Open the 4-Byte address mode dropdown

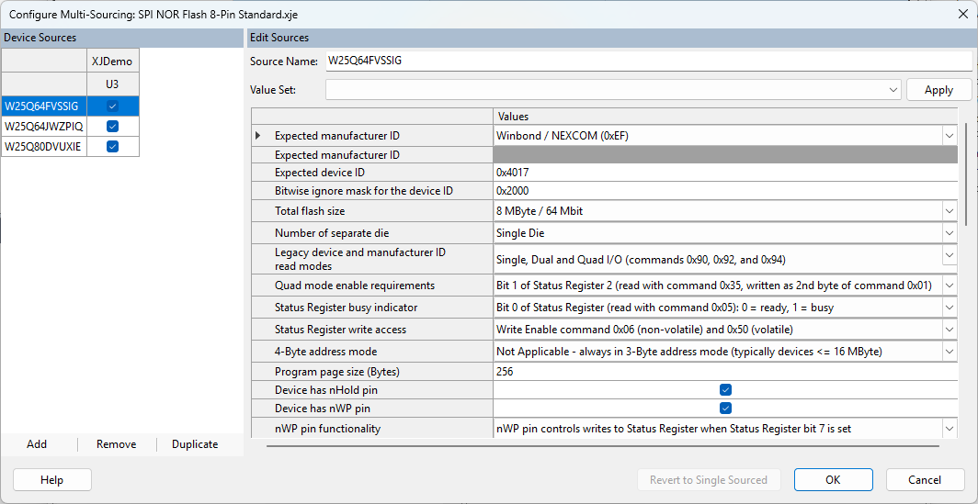click(949, 352)
